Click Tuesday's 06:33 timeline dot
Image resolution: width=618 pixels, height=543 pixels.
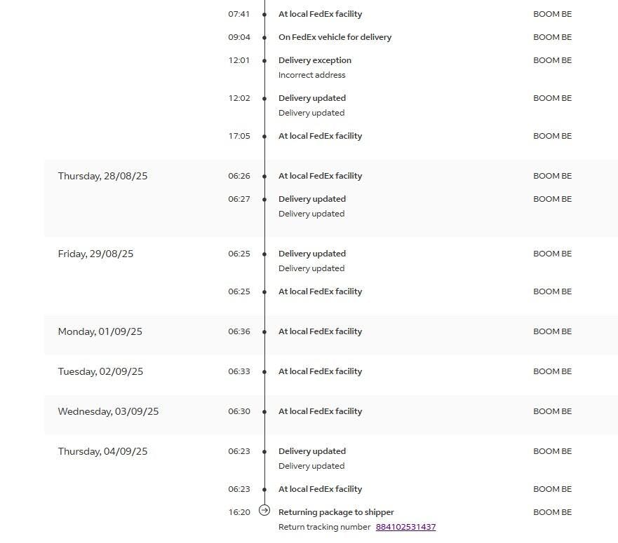tap(264, 371)
